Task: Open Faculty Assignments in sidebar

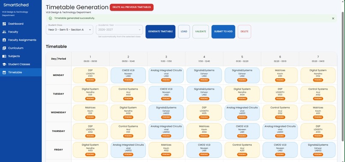Action: pos(21,40)
